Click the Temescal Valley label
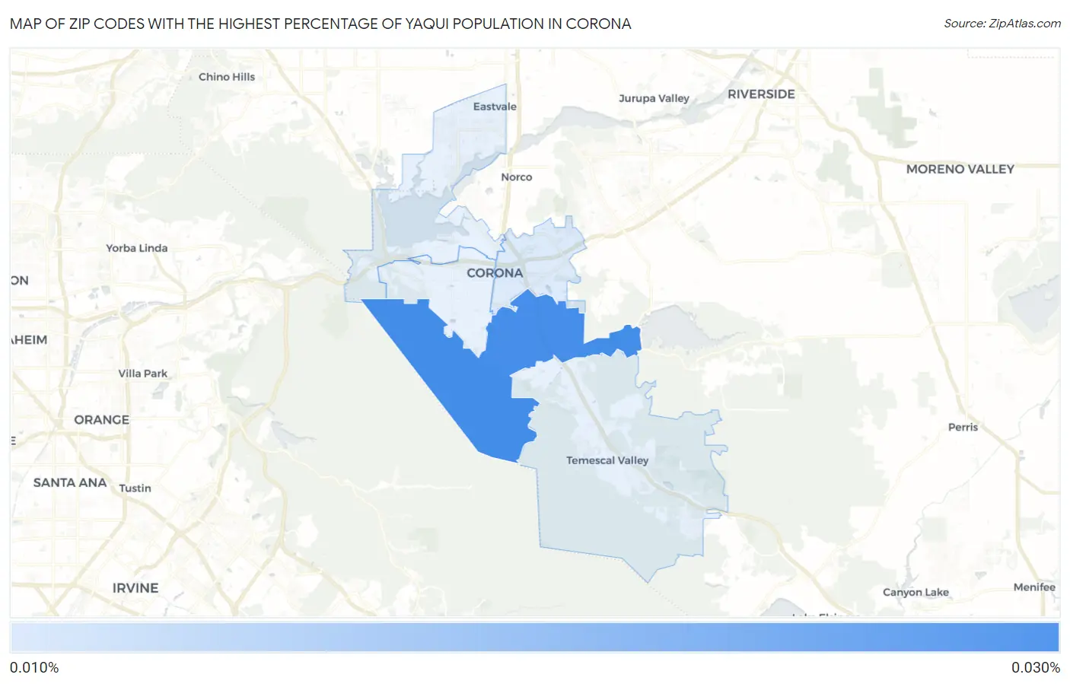 [x=607, y=460]
